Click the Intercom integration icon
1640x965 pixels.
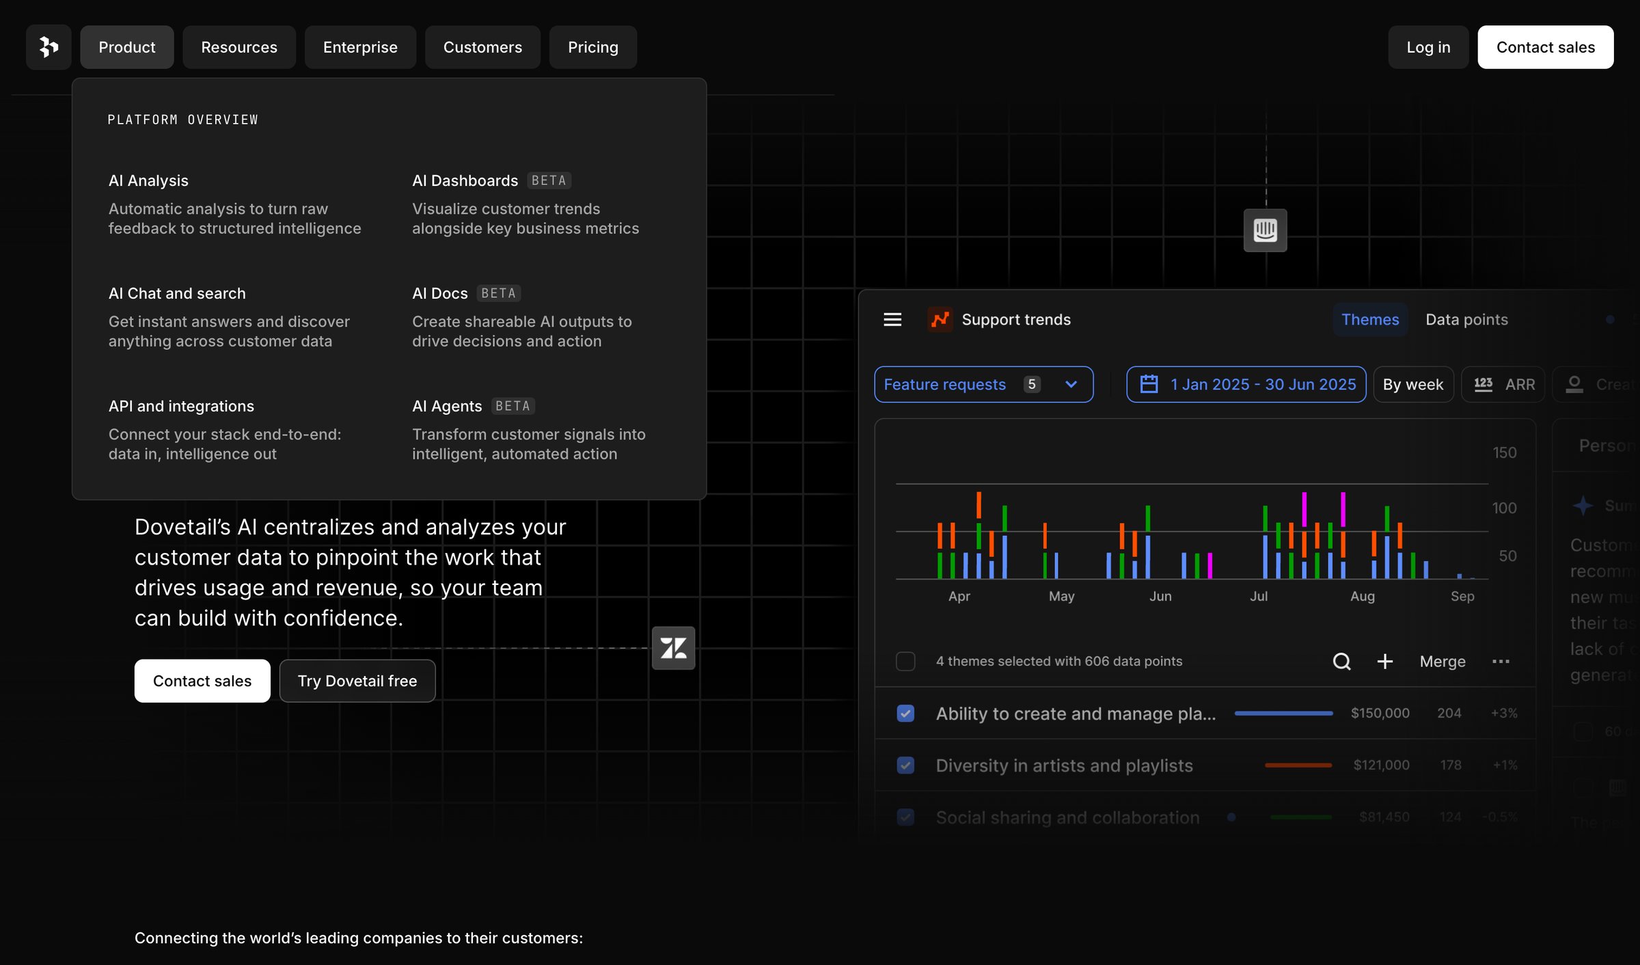click(x=1266, y=230)
